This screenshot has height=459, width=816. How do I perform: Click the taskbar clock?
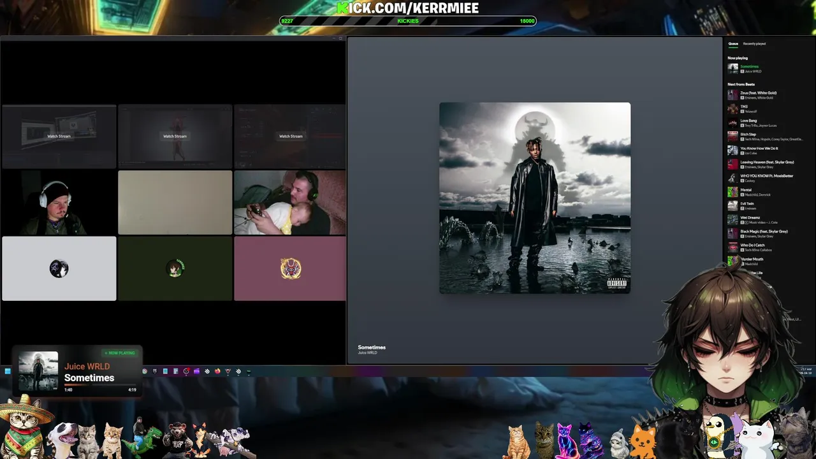click(x=806, y=370)
